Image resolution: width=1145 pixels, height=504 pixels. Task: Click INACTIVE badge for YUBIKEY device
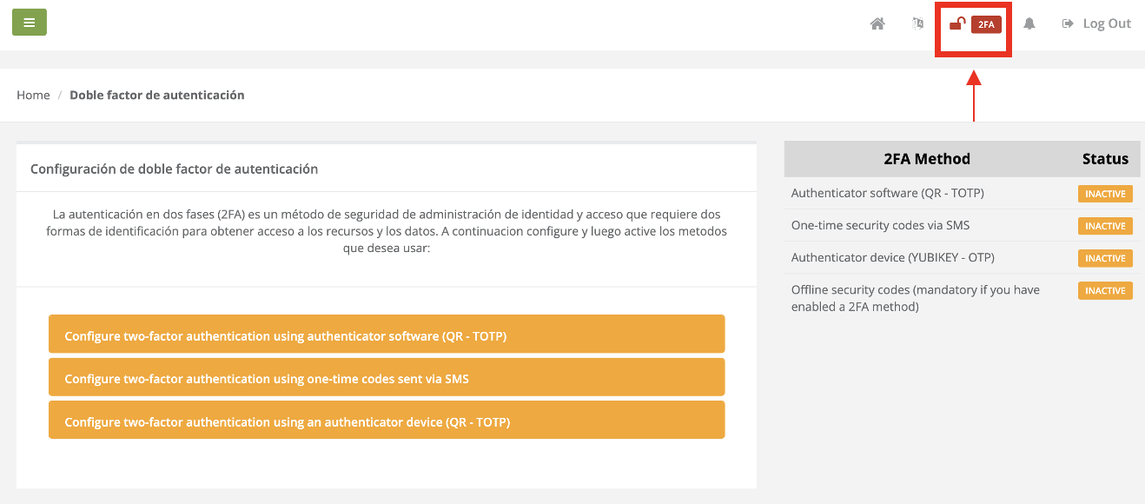pos(1105,258)
